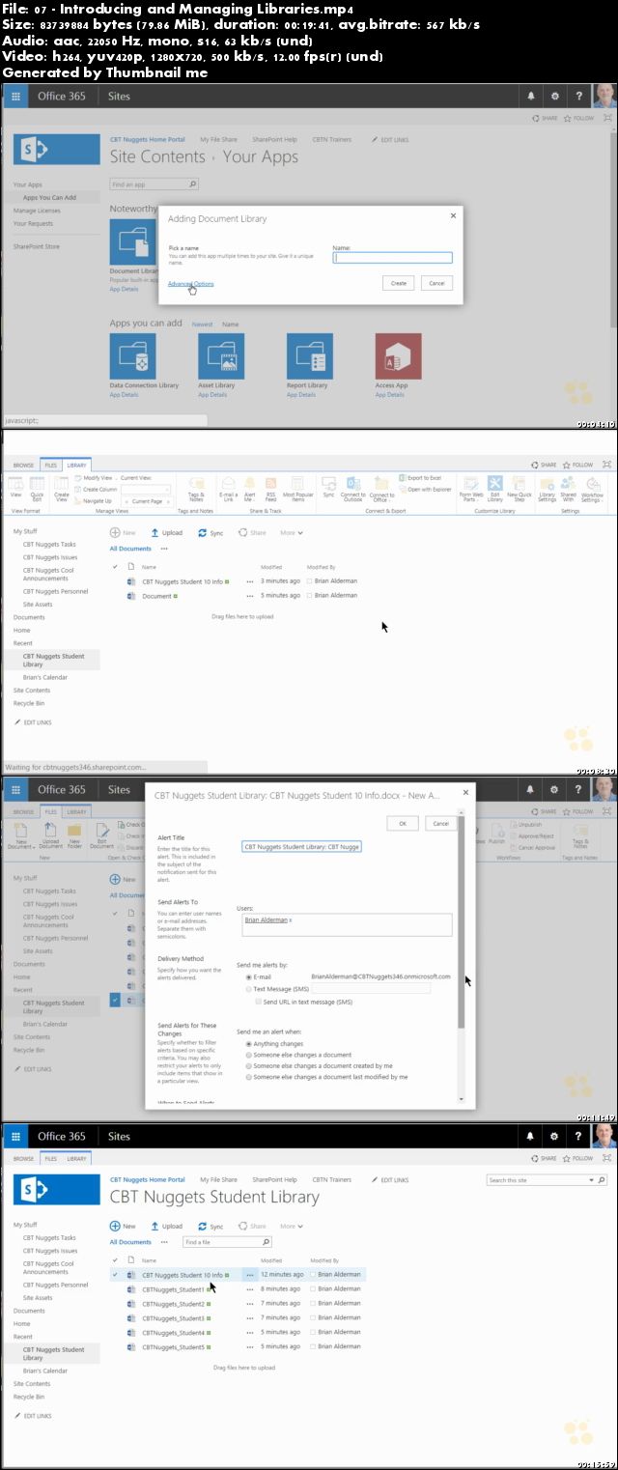This screenshot has height=1470, width=618.
Task: Click OK in the new alert dialog
Action: 403,823
